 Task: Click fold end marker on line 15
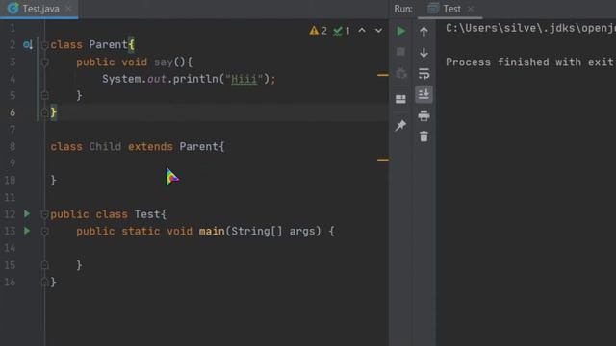pos(44,265)
